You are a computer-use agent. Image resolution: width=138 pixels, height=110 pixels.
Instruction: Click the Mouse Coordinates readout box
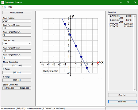(x=17, y=66)
